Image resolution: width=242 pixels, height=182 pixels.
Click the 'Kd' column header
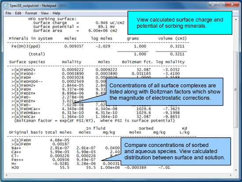[x=184, y=128]
